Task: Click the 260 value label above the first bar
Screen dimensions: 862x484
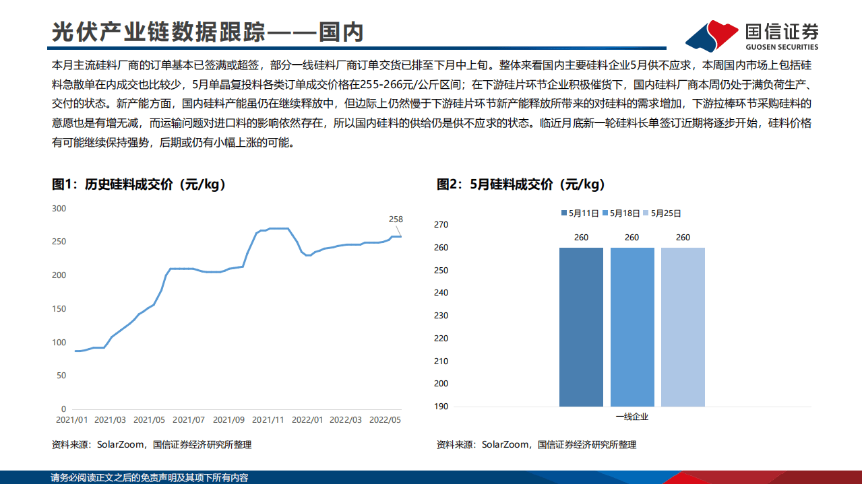Action: click(x=581, y=237)
